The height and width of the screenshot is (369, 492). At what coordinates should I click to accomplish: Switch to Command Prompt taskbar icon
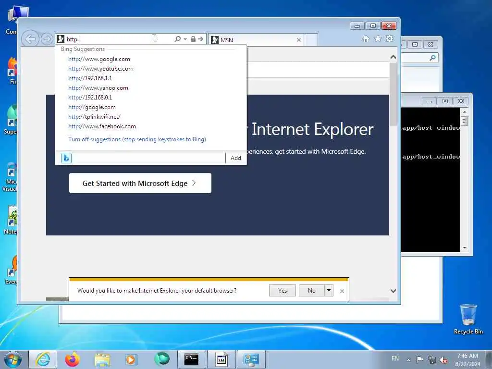(191, 359)
